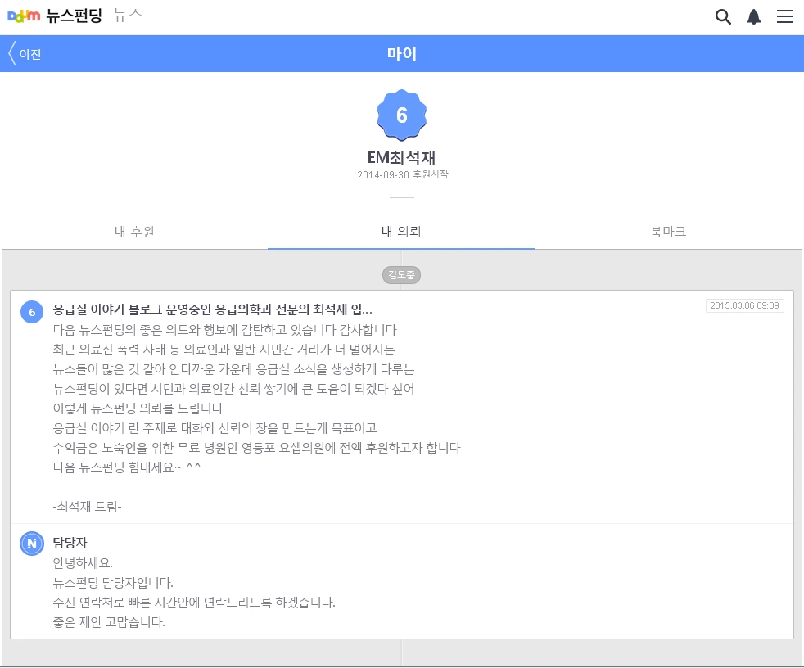
Task: Click the level 6 badge above EM최석재
Action: [402, 114]
